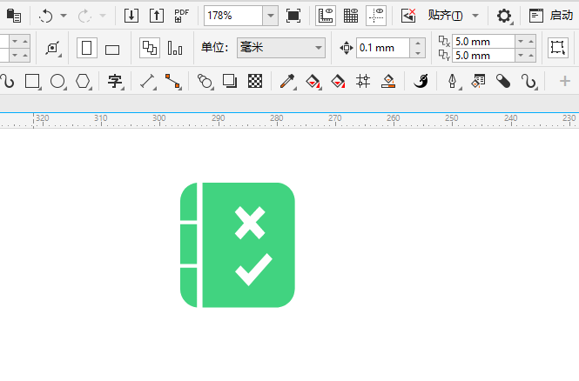Select the green notebook graphic on canvas
Screen dimensions: 579x381
pyautogui.click(x=238, y=245)
